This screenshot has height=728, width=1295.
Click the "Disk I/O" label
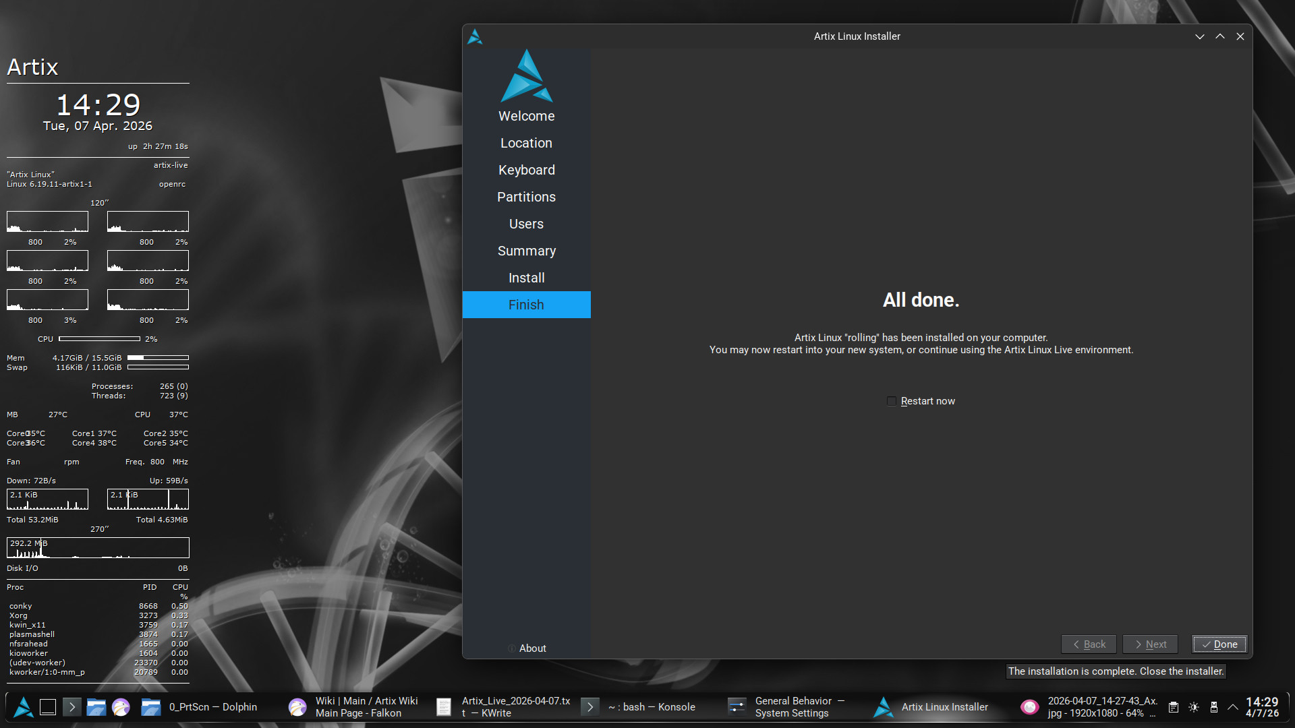pyautogui.click(x=22, y=568)
